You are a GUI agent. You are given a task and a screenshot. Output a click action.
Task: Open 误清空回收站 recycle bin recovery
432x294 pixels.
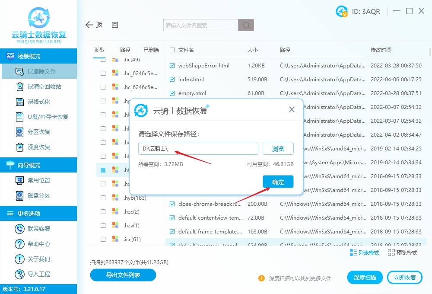coord(38,86)
